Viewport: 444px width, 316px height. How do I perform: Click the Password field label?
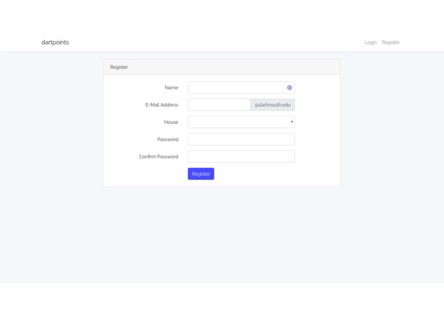(x=167, y=139)
